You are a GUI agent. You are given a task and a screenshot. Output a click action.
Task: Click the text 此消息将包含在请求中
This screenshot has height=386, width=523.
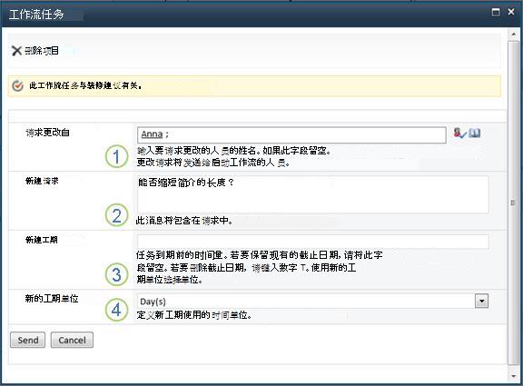(x=184, y=221)
